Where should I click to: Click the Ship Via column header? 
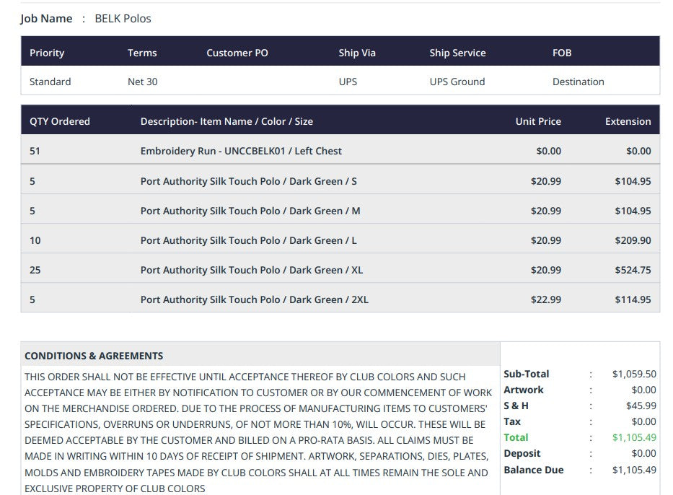tap(356, 53)
